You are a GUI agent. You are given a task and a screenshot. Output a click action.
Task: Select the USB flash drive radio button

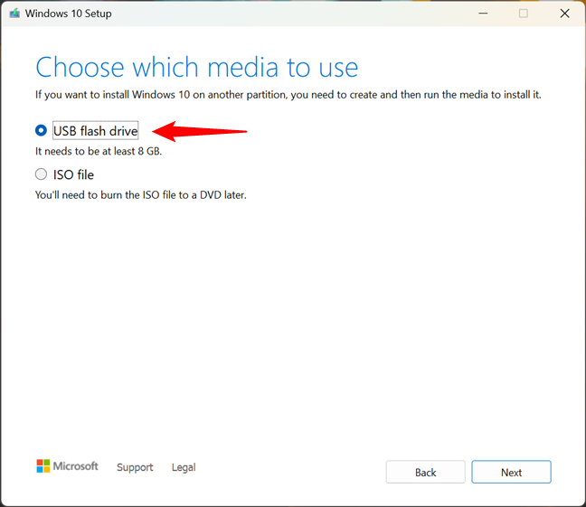pyautogui.click(x=41, y=130)
